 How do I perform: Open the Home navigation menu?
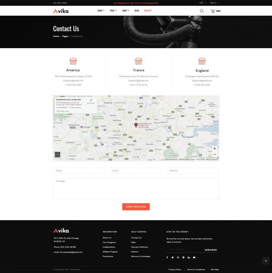click(101, 11)
